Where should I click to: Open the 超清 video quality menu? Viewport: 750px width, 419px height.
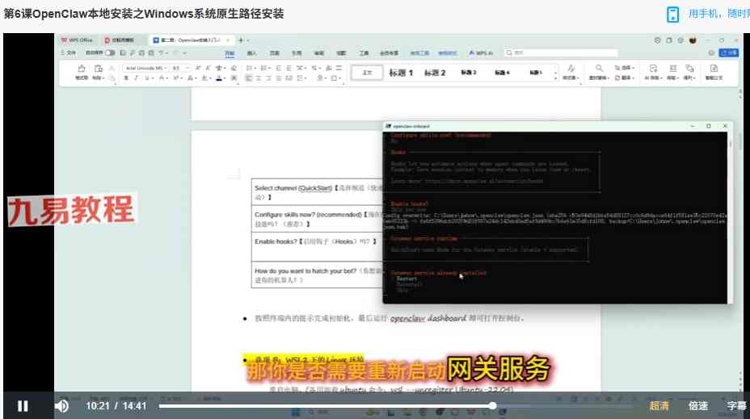(x=659, y=405)
